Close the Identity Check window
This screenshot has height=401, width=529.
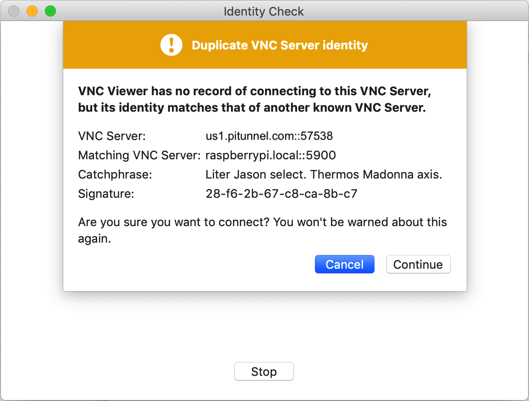14,11
